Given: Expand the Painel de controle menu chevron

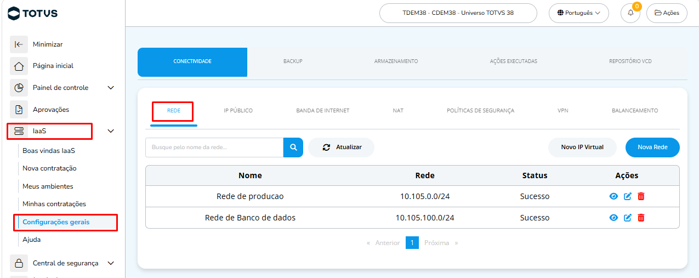Looking at the screenshot, I should pyautogui.click(x=111, y=88).
